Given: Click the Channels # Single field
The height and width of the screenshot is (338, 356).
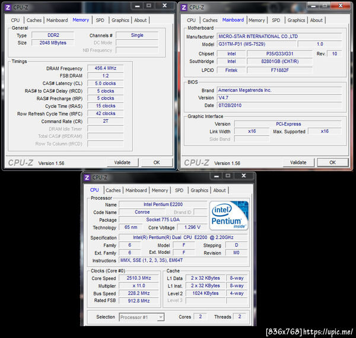Looking at the screenshot, I should tap(137, 35).
